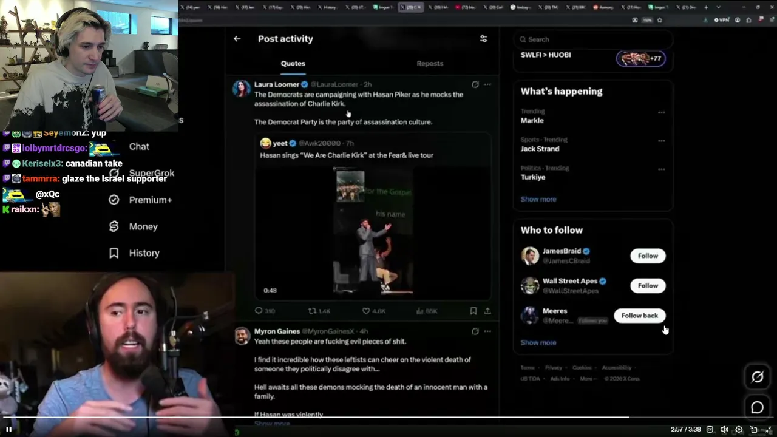Click the Money dollar icon in sidebar
The height and width of the screenshot is (437, 777).
point(114,226)
